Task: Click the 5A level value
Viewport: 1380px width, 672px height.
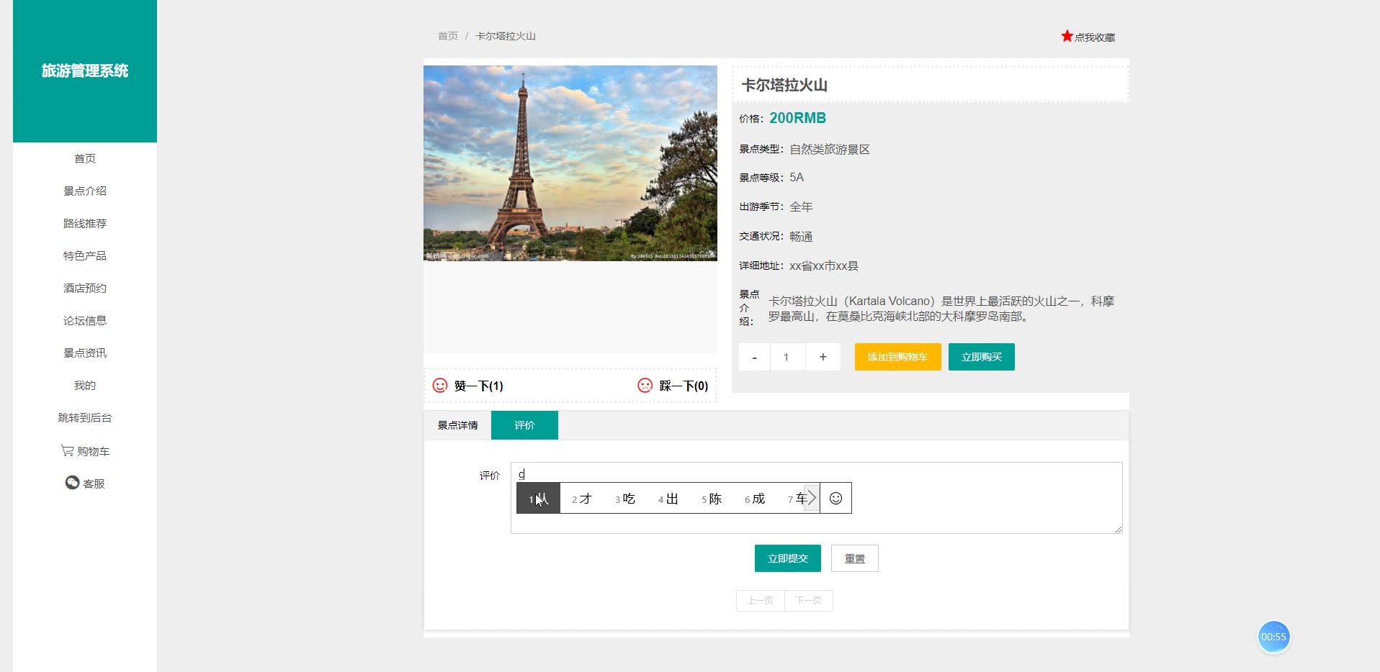Action: pyautogui.click(x=797, y=177)
